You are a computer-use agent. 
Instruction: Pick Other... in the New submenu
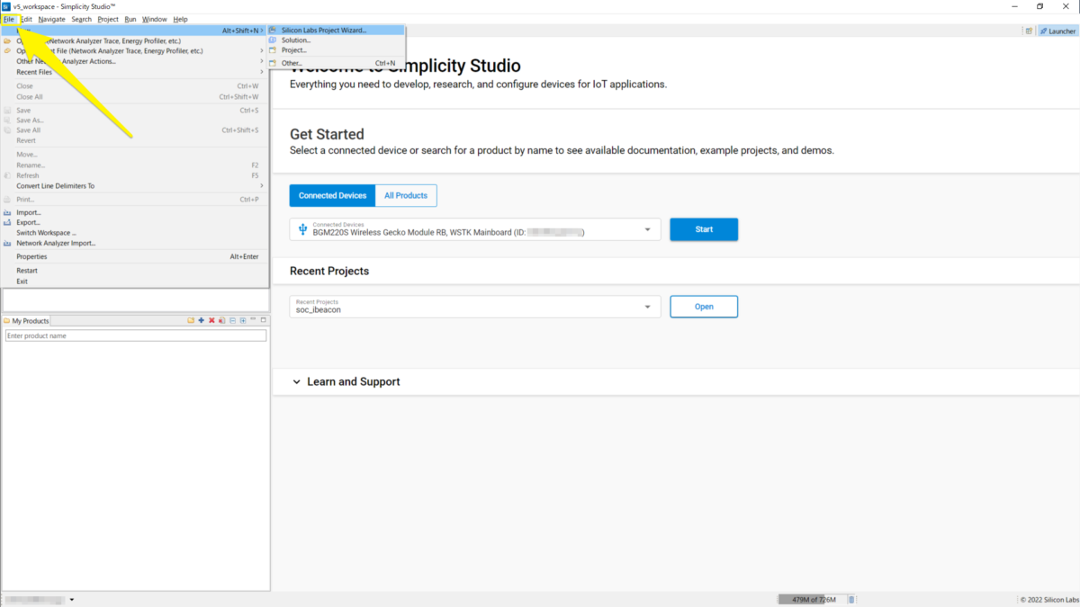point(336,63)
